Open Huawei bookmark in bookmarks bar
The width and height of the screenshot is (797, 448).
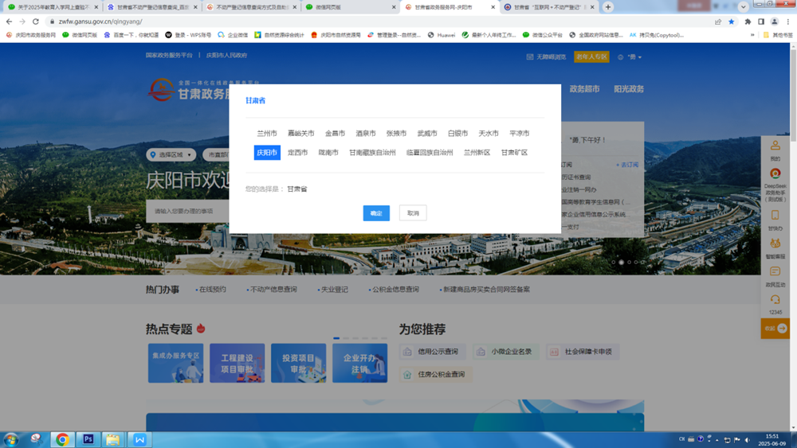tap(442, 35)
